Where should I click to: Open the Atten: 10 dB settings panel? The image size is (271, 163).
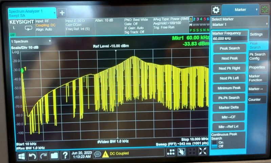click(x=109, y=26)
